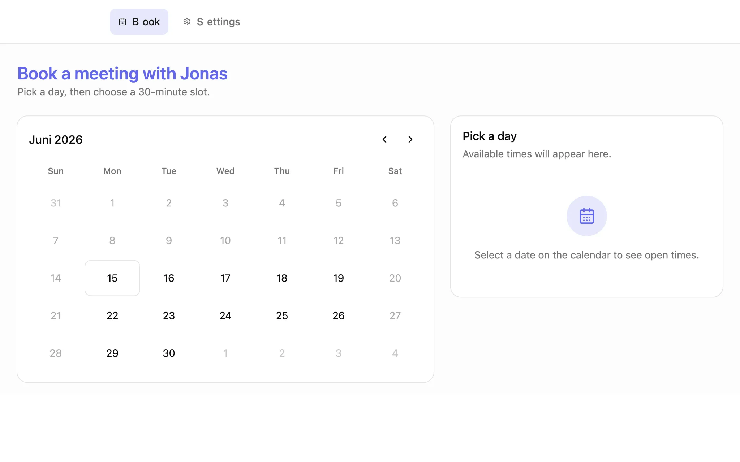Click the Mon column header

click(x=112, y=171)
